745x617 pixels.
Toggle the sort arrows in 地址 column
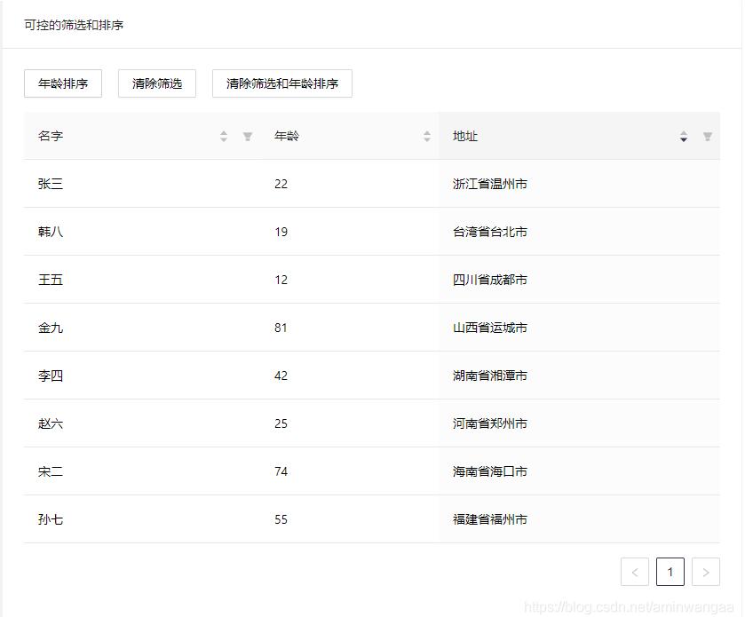tap(684, 137)
